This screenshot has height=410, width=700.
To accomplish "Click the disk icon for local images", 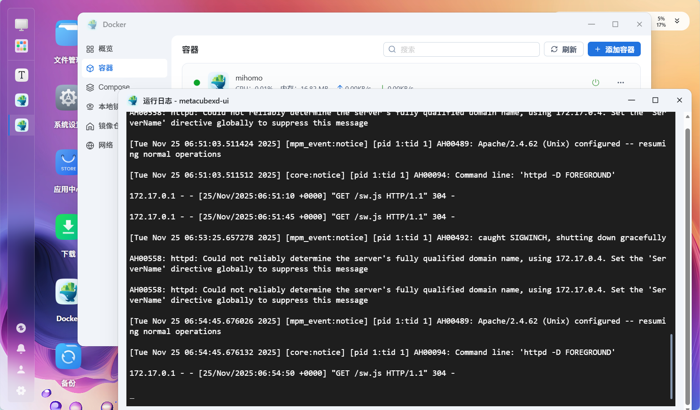I will 90,107.
